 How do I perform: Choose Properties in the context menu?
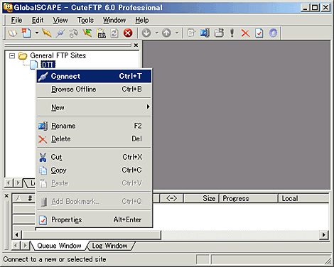click(94, 220)
